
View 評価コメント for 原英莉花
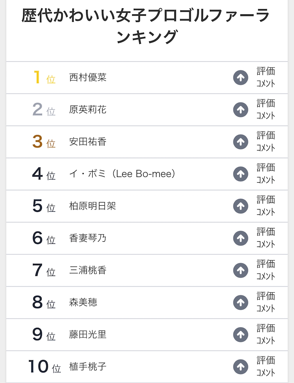pos(266,110)
